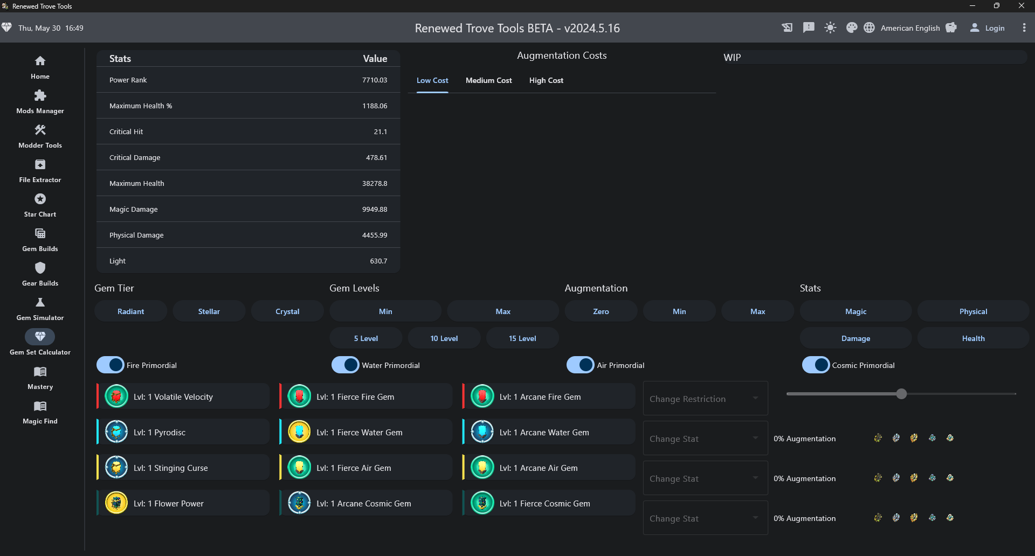Click the augmentation slider handle
Viewport: 1035px width, 556px height.
[x=901, y=394]
